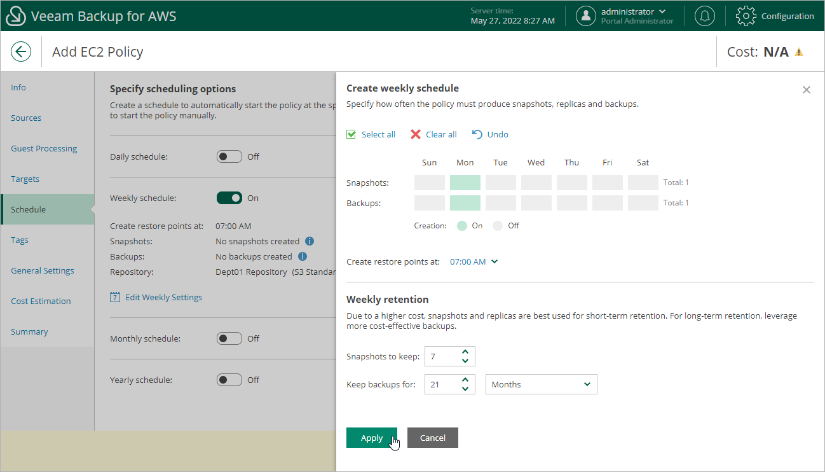825x472 pixels.
Task: Open the Keep backups for Months dropdown
Action: pyautogui.click(x=541, y=384)
